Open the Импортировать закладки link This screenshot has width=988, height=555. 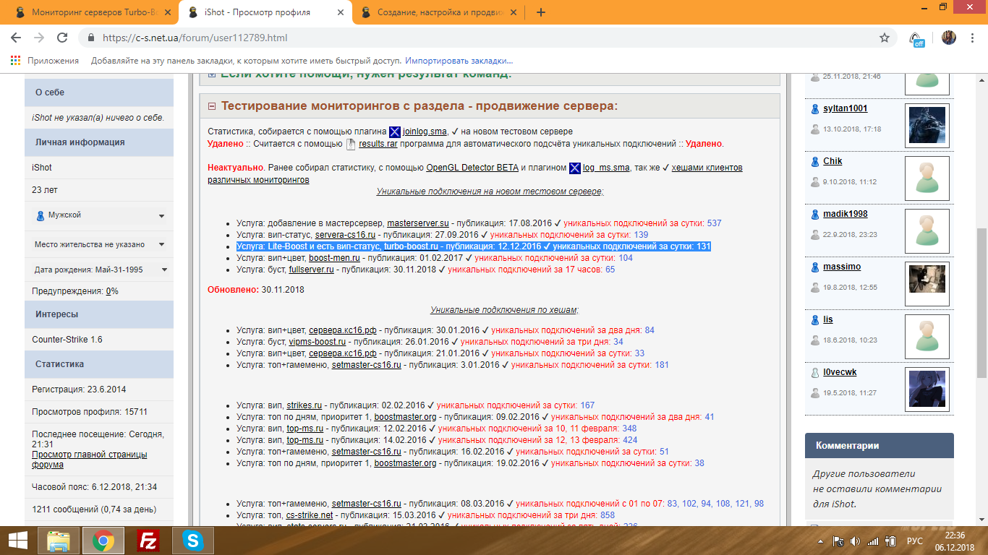click(x=459, y=61)
